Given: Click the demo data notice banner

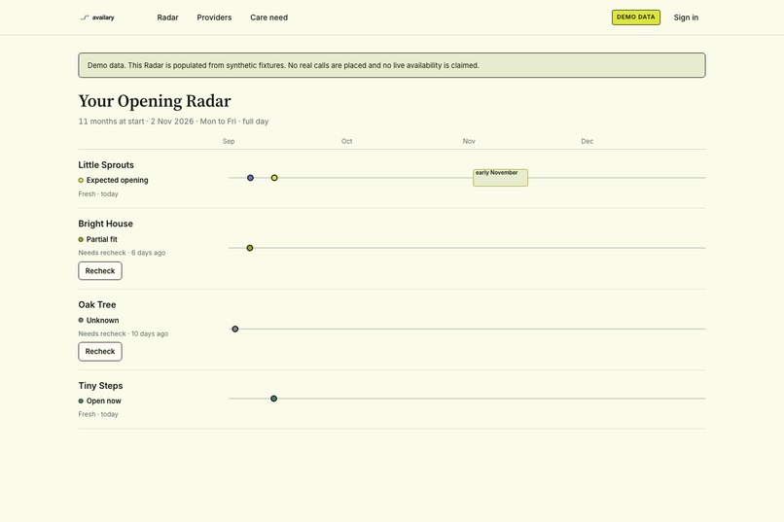Looking at the screenshot, I should pos(392,65).
